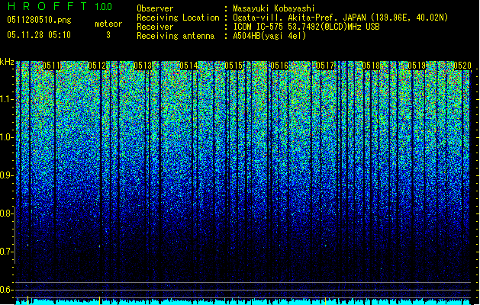Viewport: 480px width, 305px height.
Task: Click the 0.9 frequency axis label
Action: pos(6,175)
